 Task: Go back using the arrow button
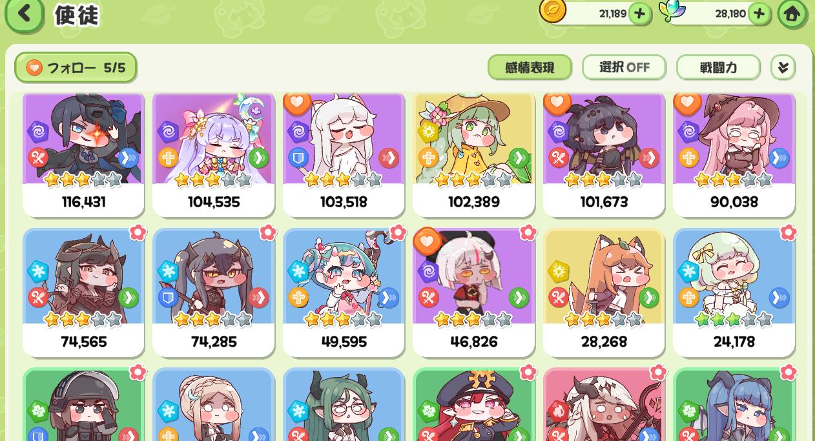25,13
